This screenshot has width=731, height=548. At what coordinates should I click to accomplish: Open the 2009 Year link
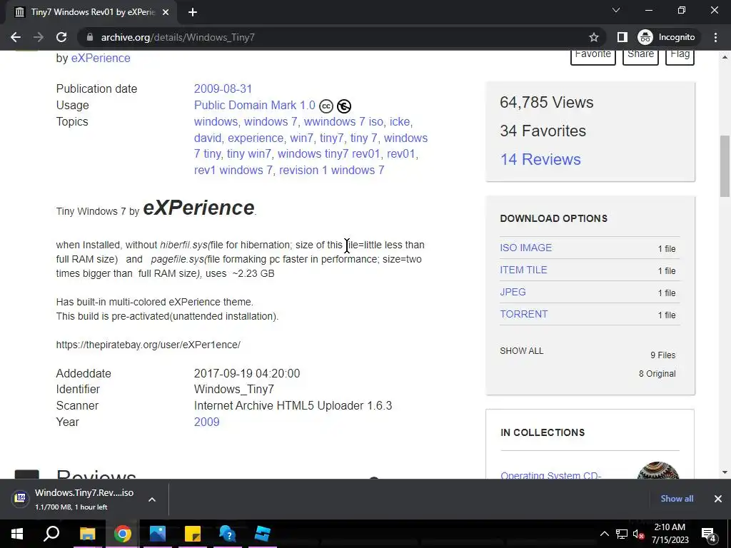click(206, 422)
